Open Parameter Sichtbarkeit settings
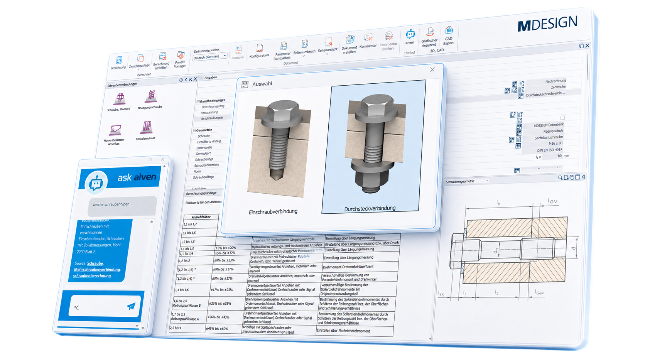 (x=282, y=51)
